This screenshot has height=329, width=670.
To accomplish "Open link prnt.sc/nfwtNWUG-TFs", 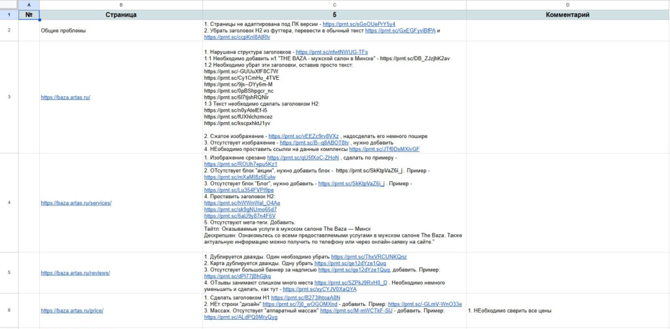I will coord(332,51).
